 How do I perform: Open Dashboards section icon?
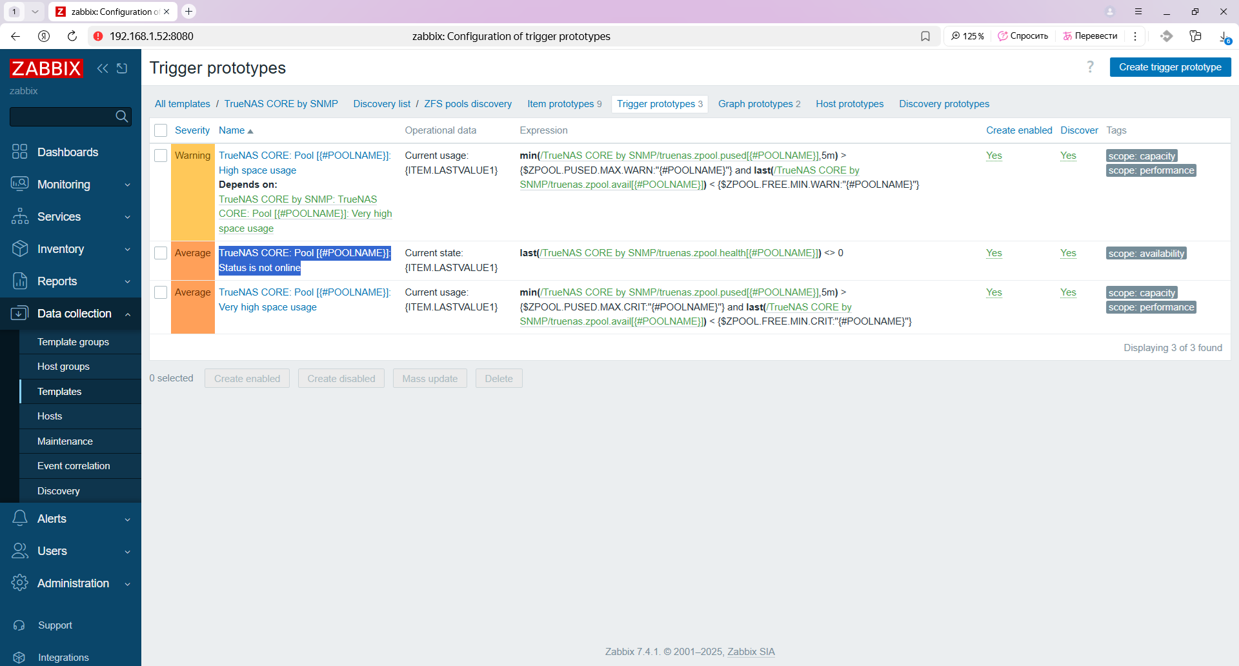(x=20, y=152)
